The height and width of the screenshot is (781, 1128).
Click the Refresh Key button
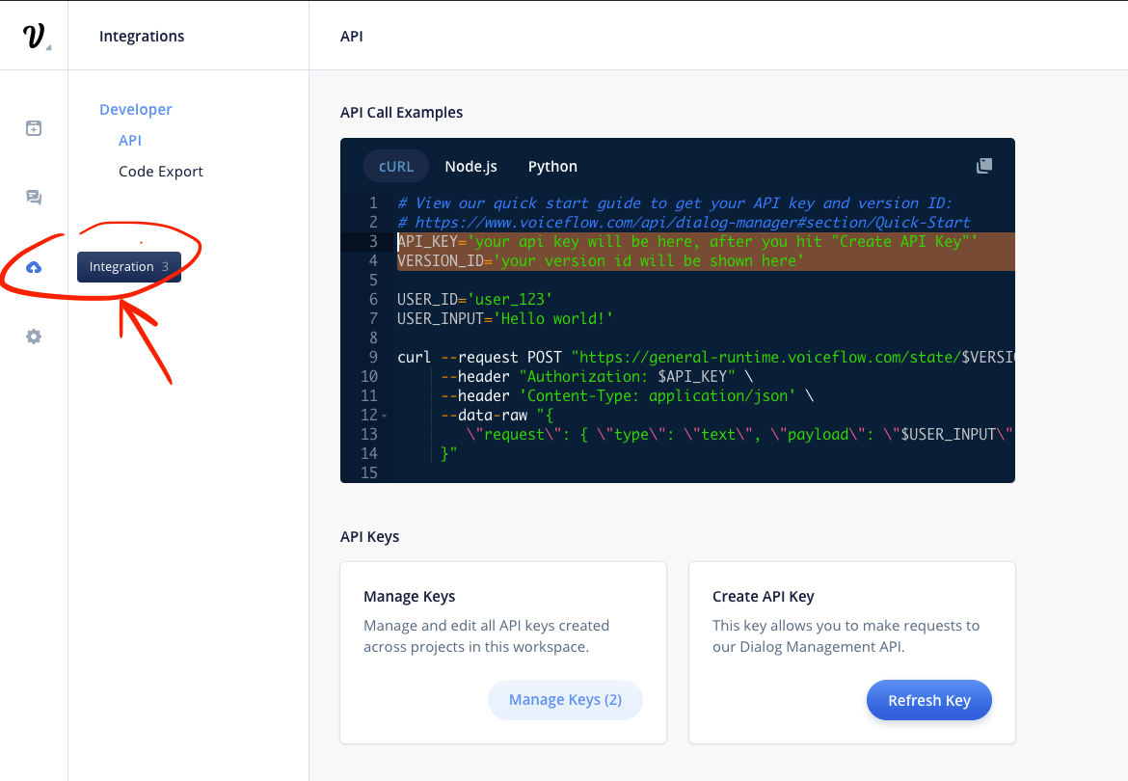(x=928, y=700)
